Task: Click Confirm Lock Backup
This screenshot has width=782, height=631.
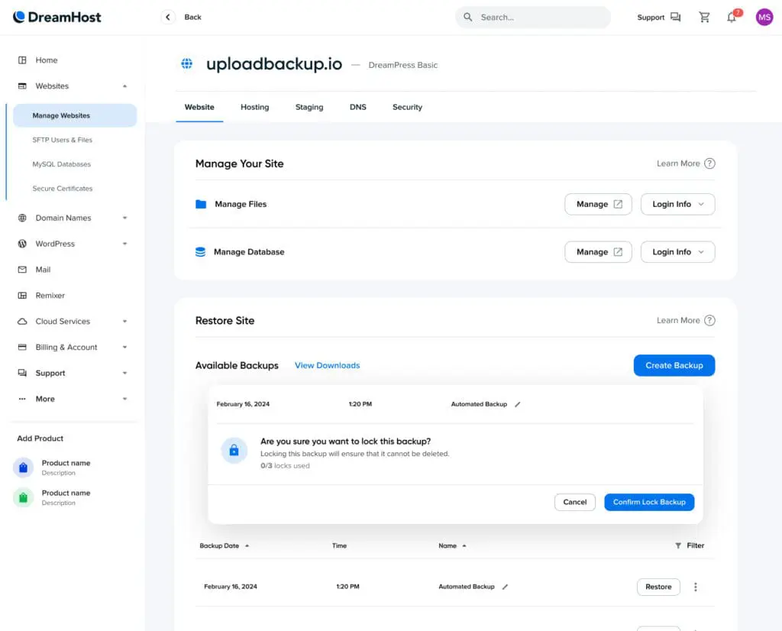Action: (649, 503)
